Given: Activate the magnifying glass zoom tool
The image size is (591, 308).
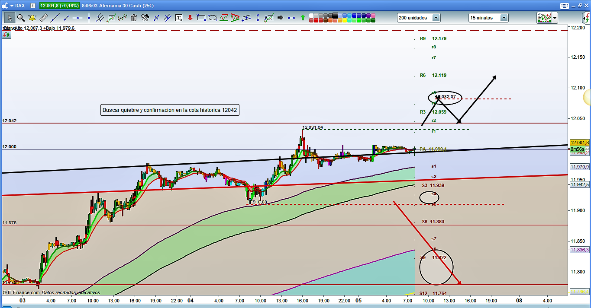Looking at the screenshot, I should (21, 18).
